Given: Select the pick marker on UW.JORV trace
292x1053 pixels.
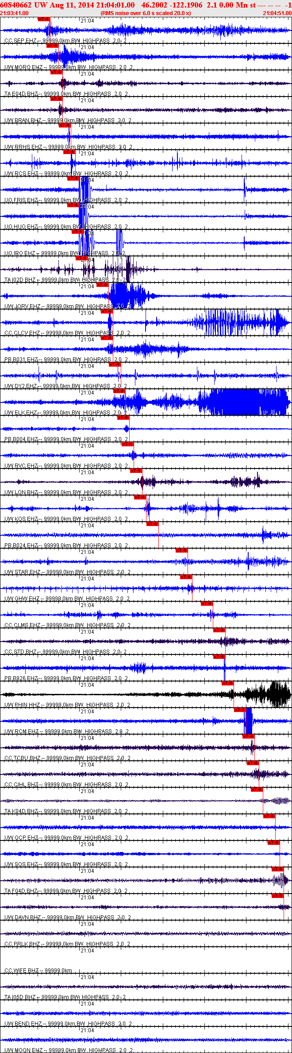Looking at the screenshot, I should click(102, 285).
